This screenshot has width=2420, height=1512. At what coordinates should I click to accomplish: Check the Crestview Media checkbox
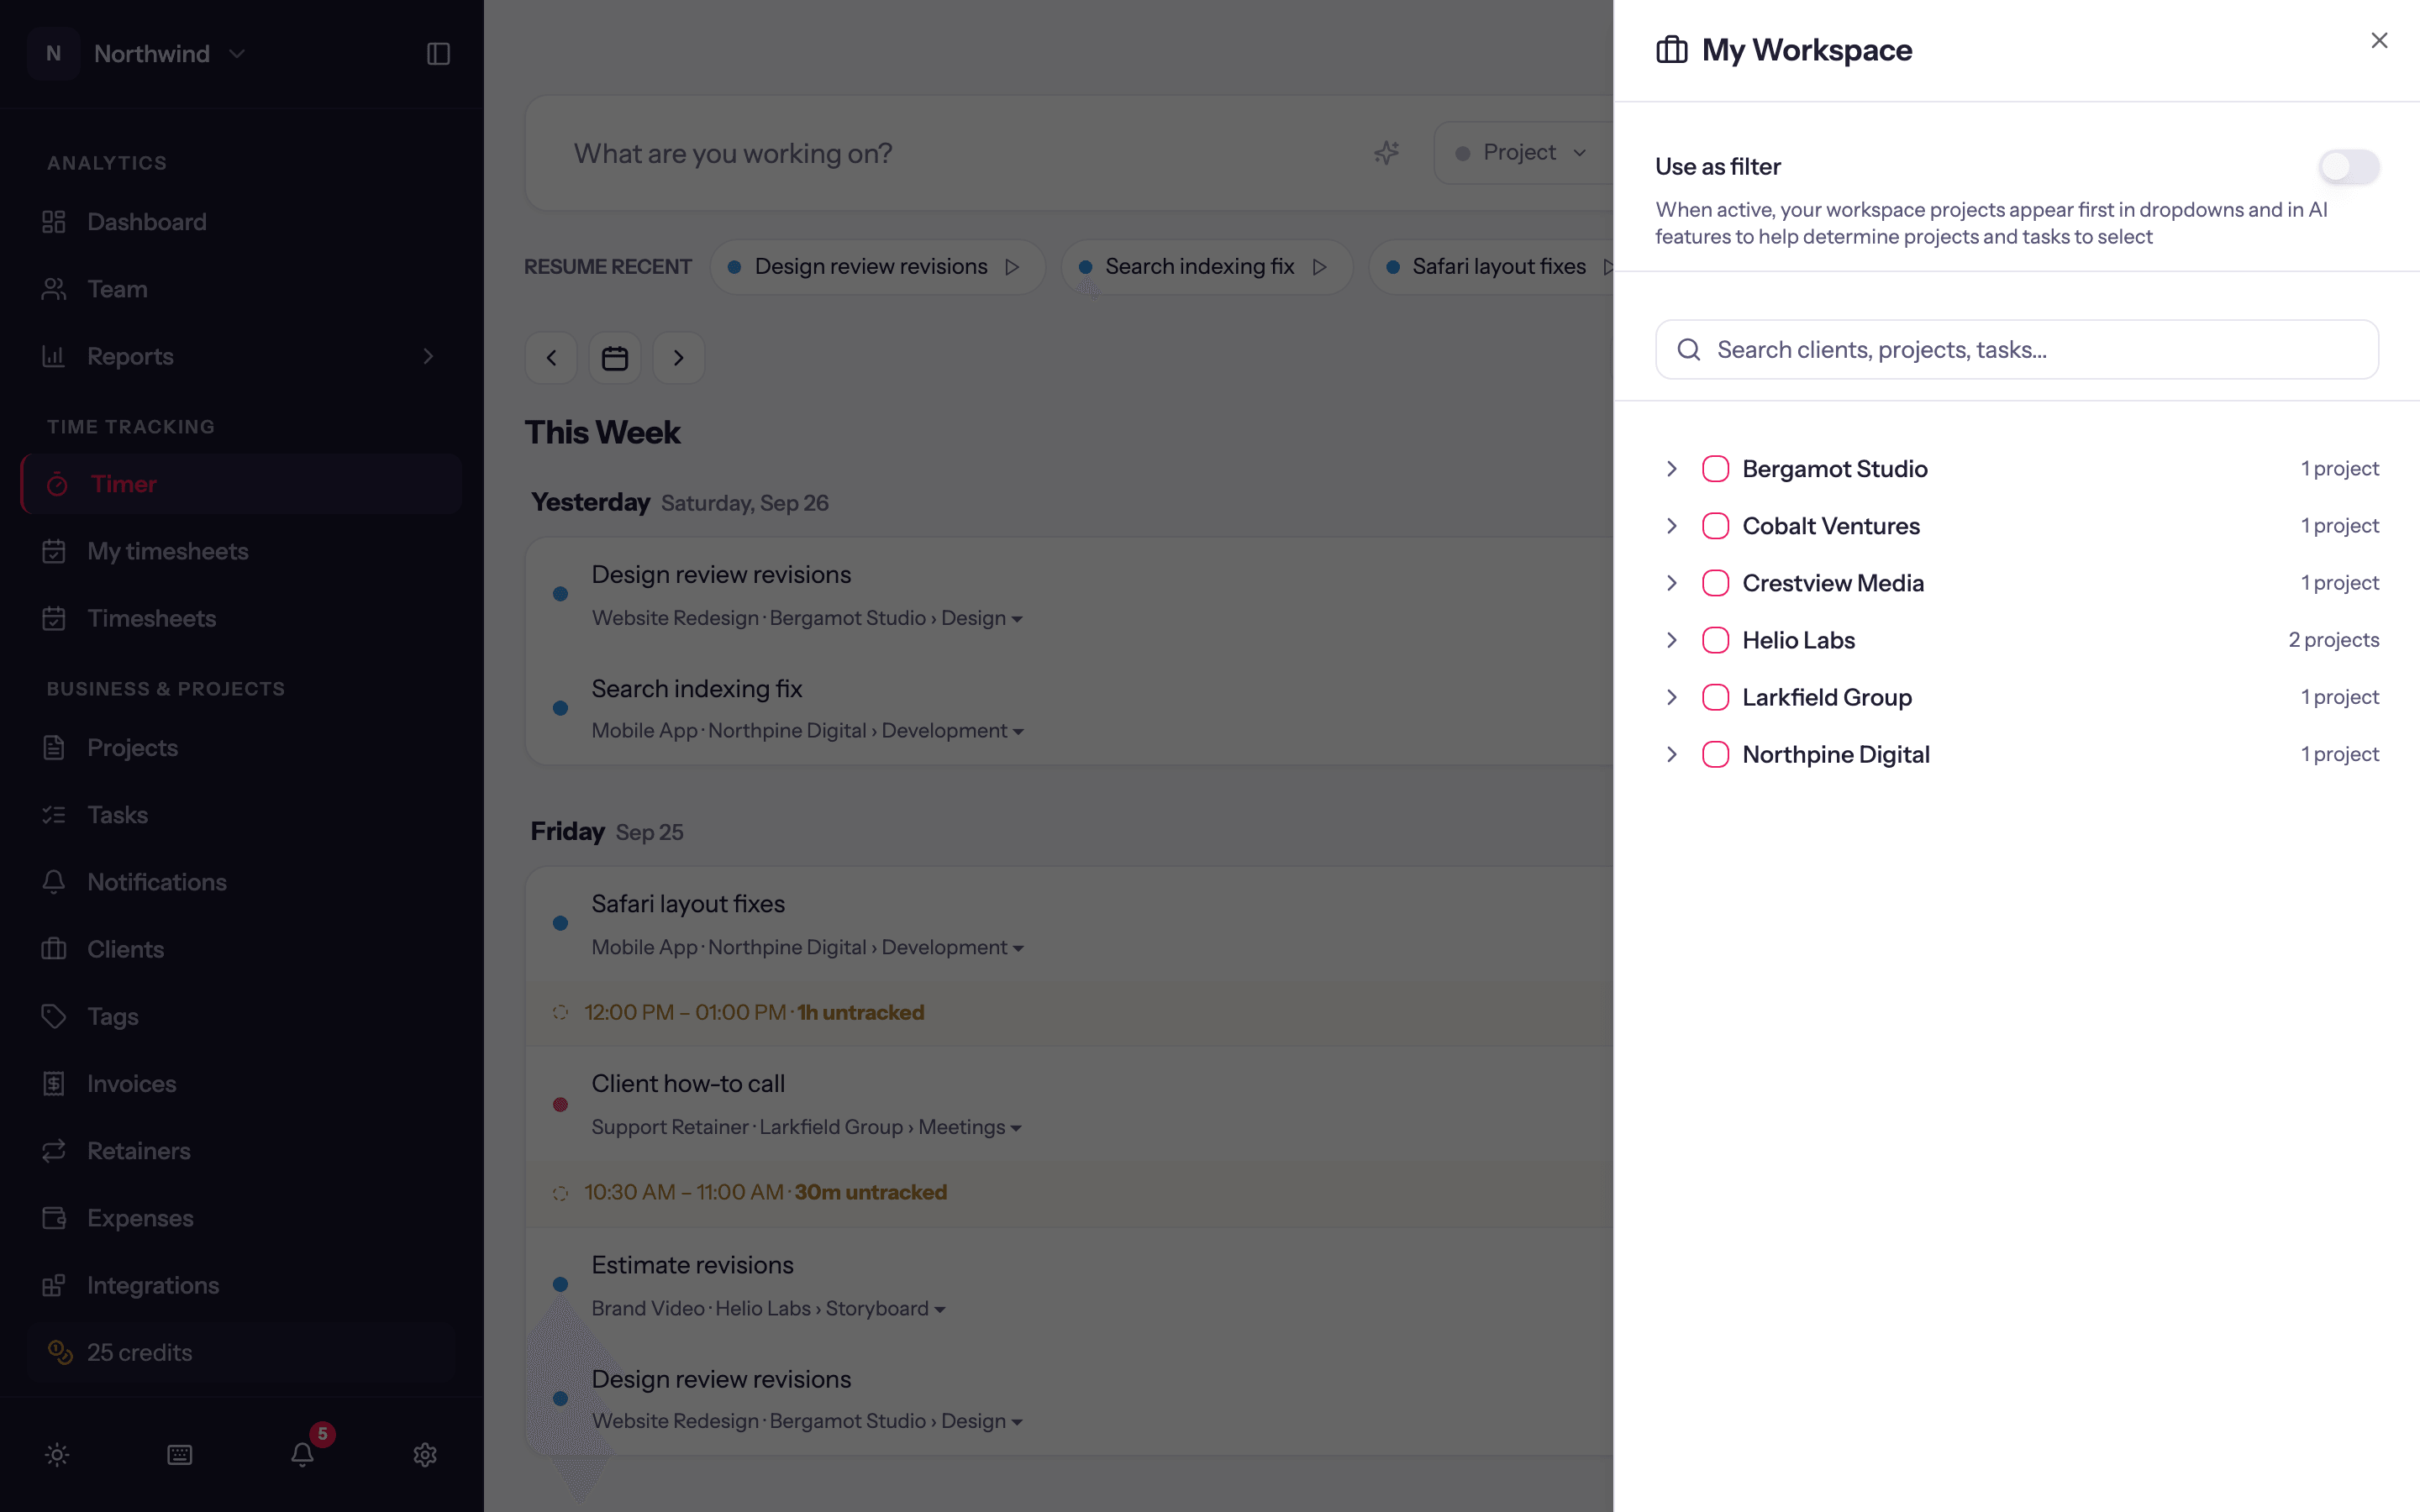[x=1716, y=583]
